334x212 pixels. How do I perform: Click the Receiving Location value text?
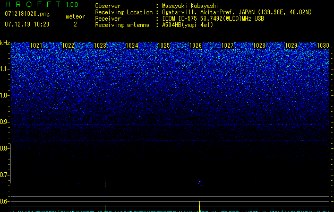pyautogui.click(x=237, y=12)
